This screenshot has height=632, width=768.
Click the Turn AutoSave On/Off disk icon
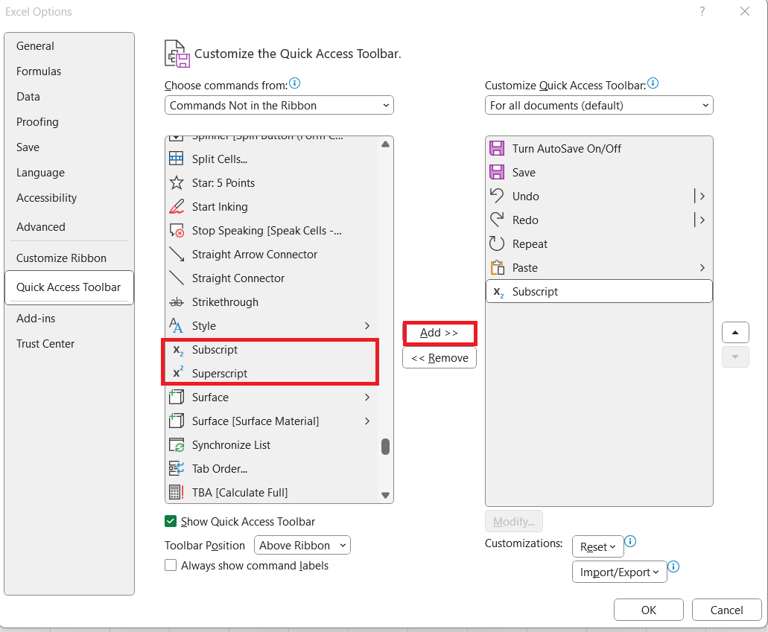click(497, 148)
